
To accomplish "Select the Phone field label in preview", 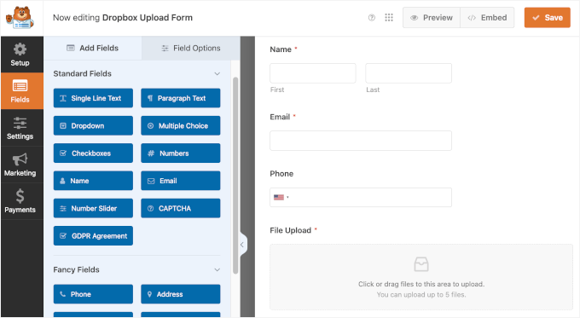I will (x=281, y=174).
